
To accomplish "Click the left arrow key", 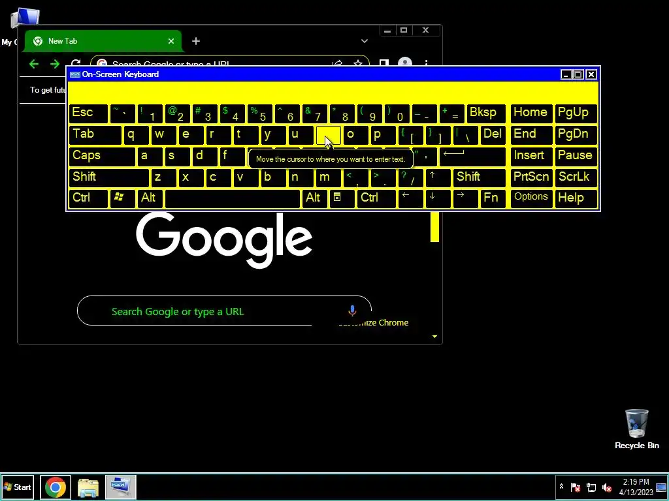I will pos(410,198).
